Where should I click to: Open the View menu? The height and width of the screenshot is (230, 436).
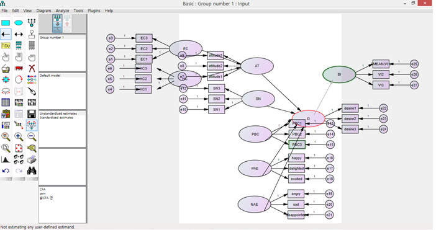[27, 11]
